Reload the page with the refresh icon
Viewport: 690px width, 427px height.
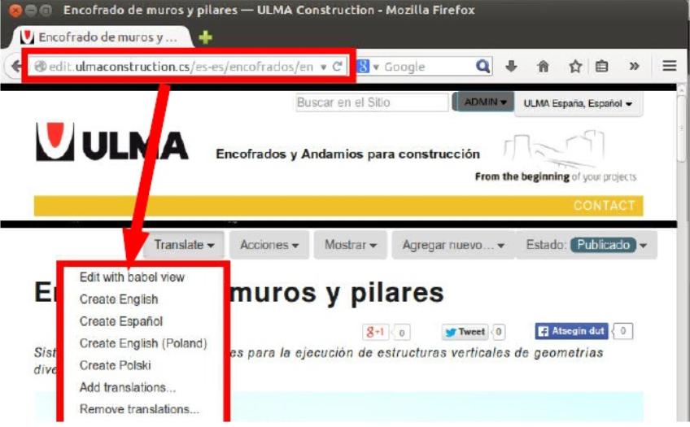[x=338, y=67]
